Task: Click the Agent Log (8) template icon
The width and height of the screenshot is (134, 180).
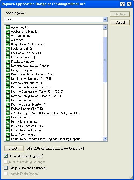Action: tap(8, 27)
